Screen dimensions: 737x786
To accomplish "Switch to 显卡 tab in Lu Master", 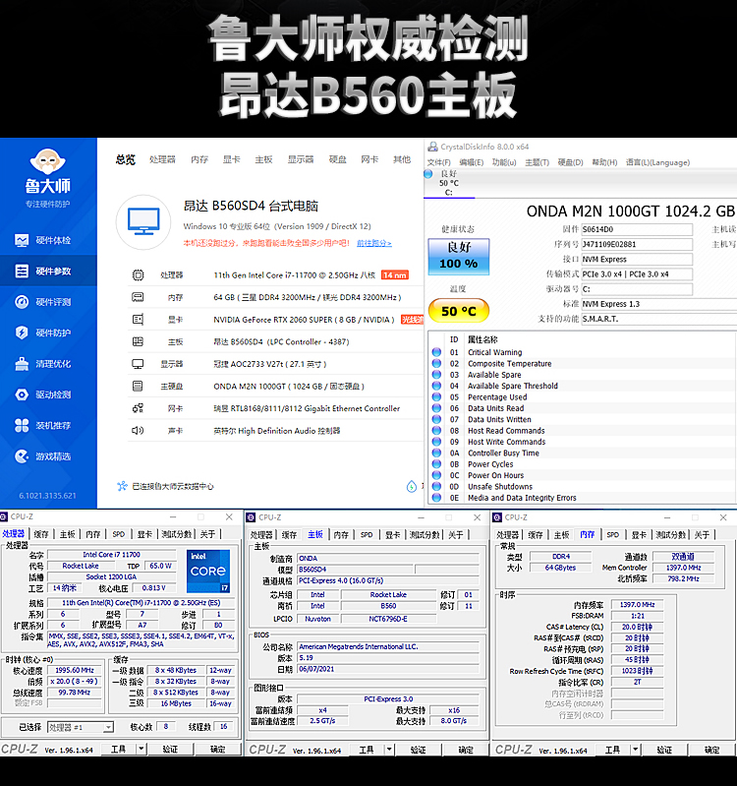I will click(x=231, y=159).
